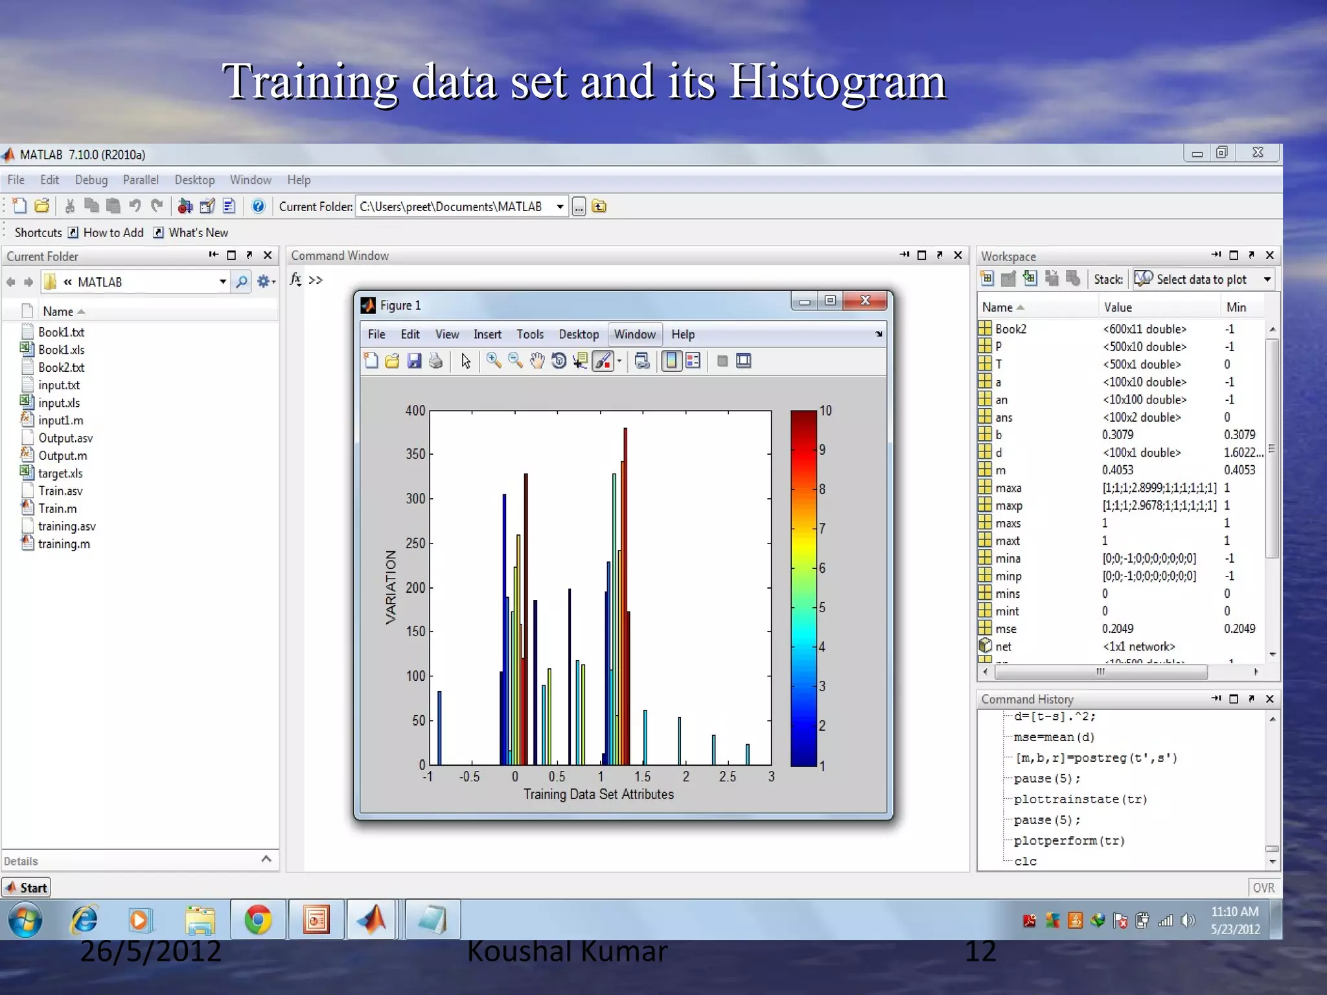Open the Current Folder gear actions dropdown

pos(266,282)
